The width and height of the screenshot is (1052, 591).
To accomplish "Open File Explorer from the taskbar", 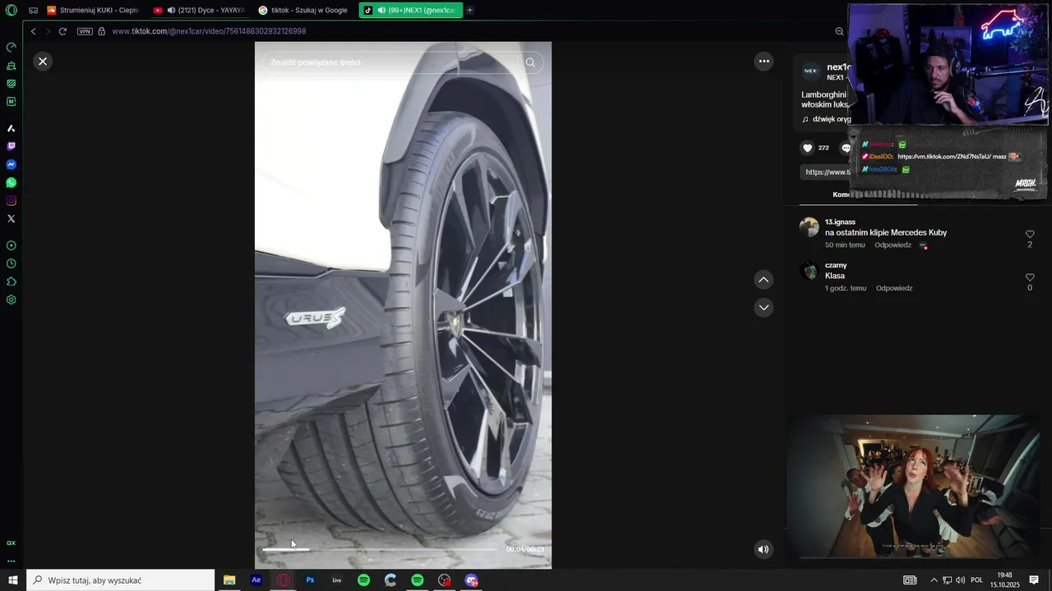I will [229, 580].
